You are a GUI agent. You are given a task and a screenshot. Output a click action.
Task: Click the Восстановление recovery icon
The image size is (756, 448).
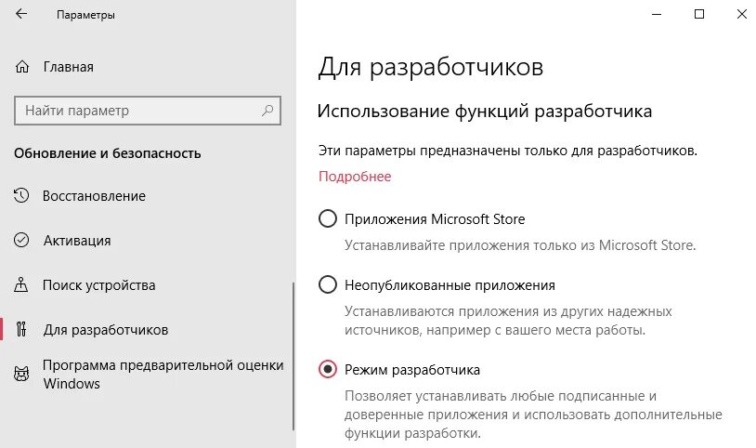point(21,196)
